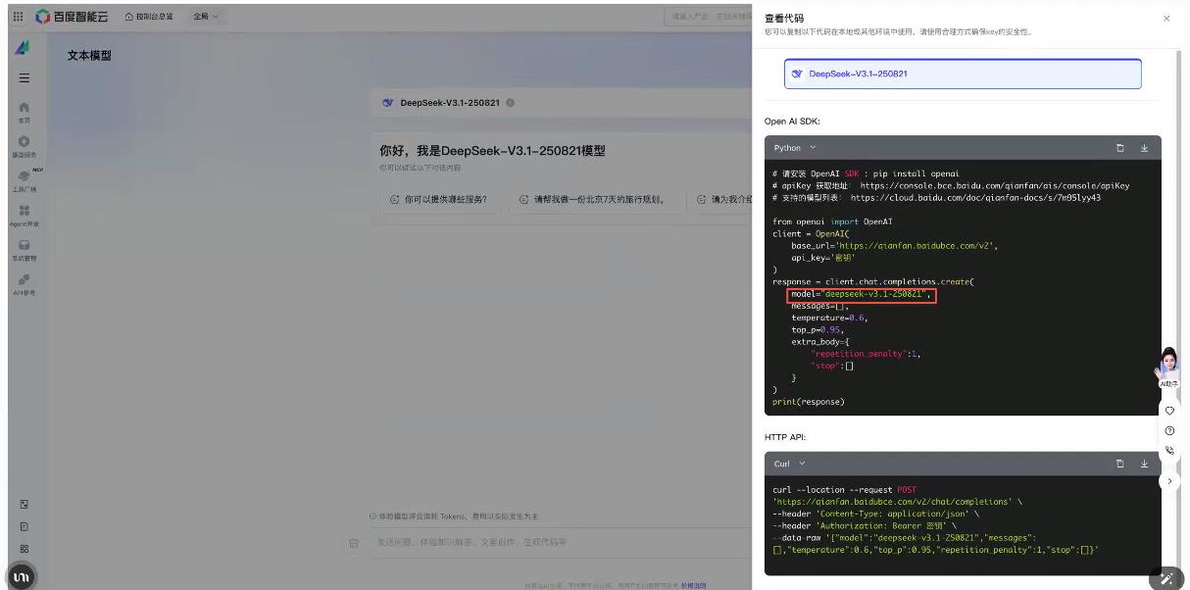
Task: Open the nine-dot apps grid menu
Action: pyautogui.click(x=19, y=17)
